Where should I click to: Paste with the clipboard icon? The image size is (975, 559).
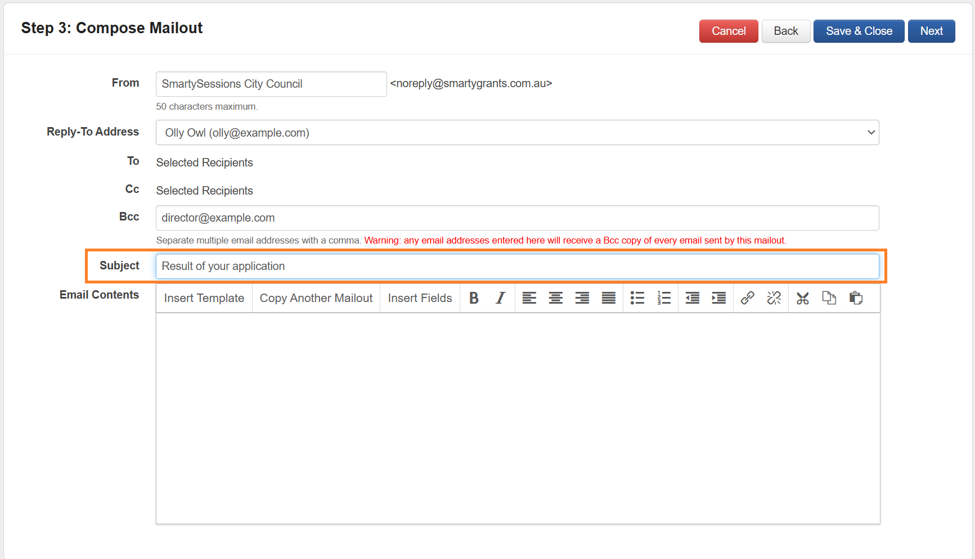(856, 298)
